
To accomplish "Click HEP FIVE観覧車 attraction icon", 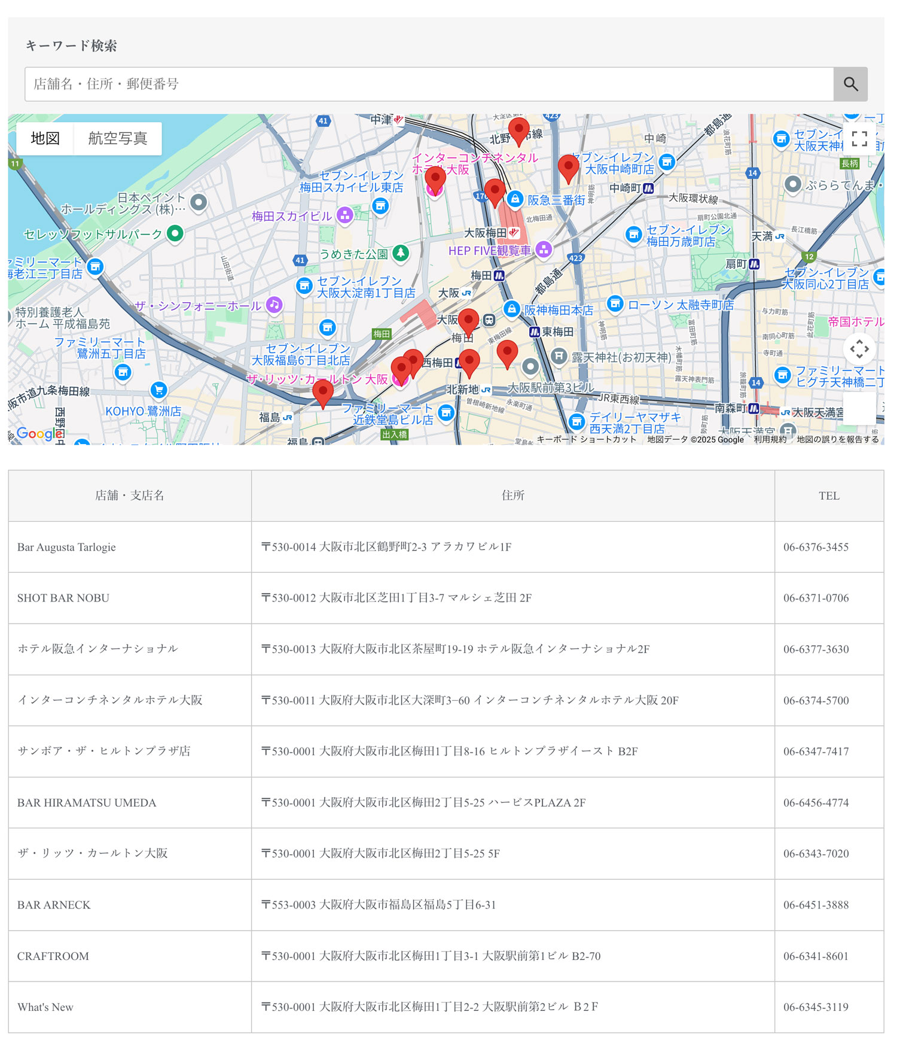I will click(x=544, y=249).
